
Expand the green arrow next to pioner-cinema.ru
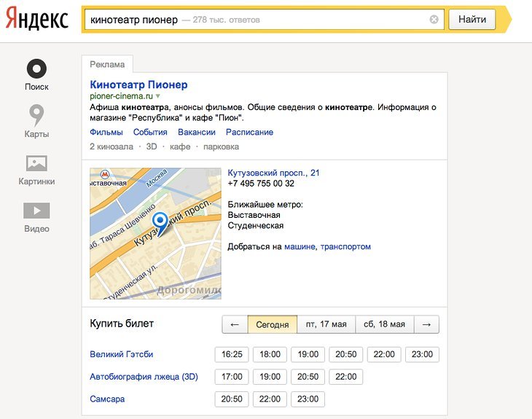pyautogui.click(x=157, y=96)
